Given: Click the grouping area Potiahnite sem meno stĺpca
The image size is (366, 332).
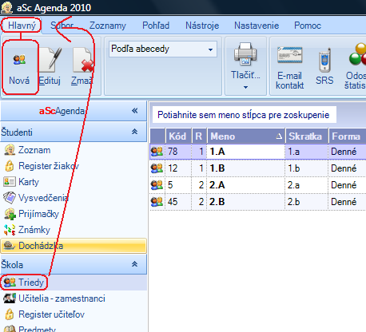Looking at the screenshot, I should click(244, 115).
